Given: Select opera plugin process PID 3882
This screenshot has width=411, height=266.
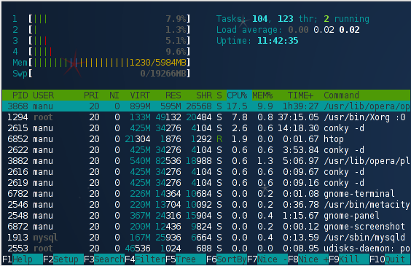Looking at the screenshot, I should pos(206,161).
